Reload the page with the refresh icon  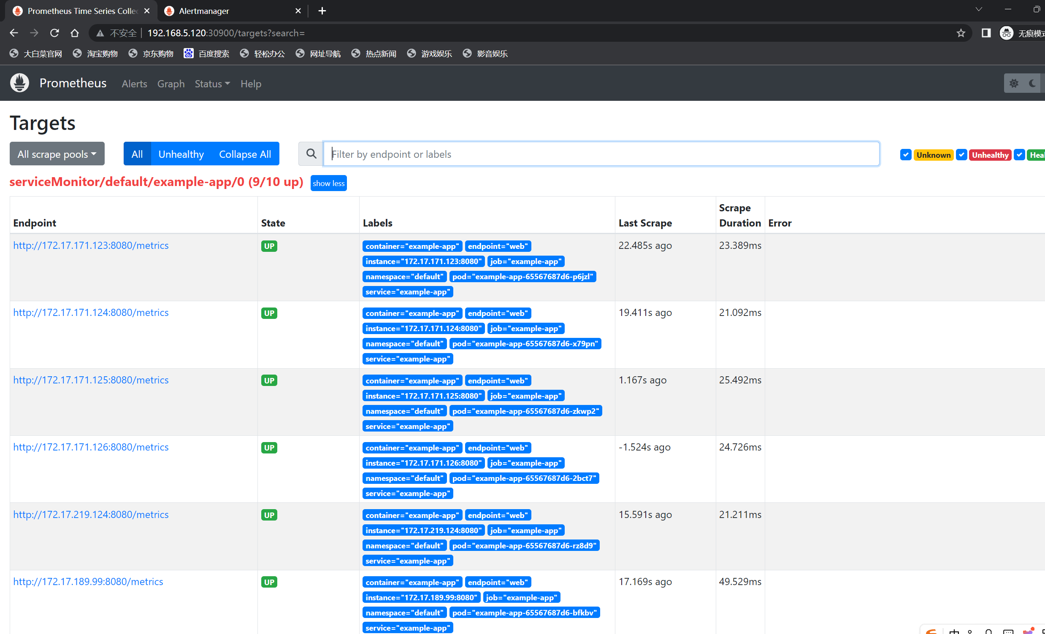click(x=54, y=33)
